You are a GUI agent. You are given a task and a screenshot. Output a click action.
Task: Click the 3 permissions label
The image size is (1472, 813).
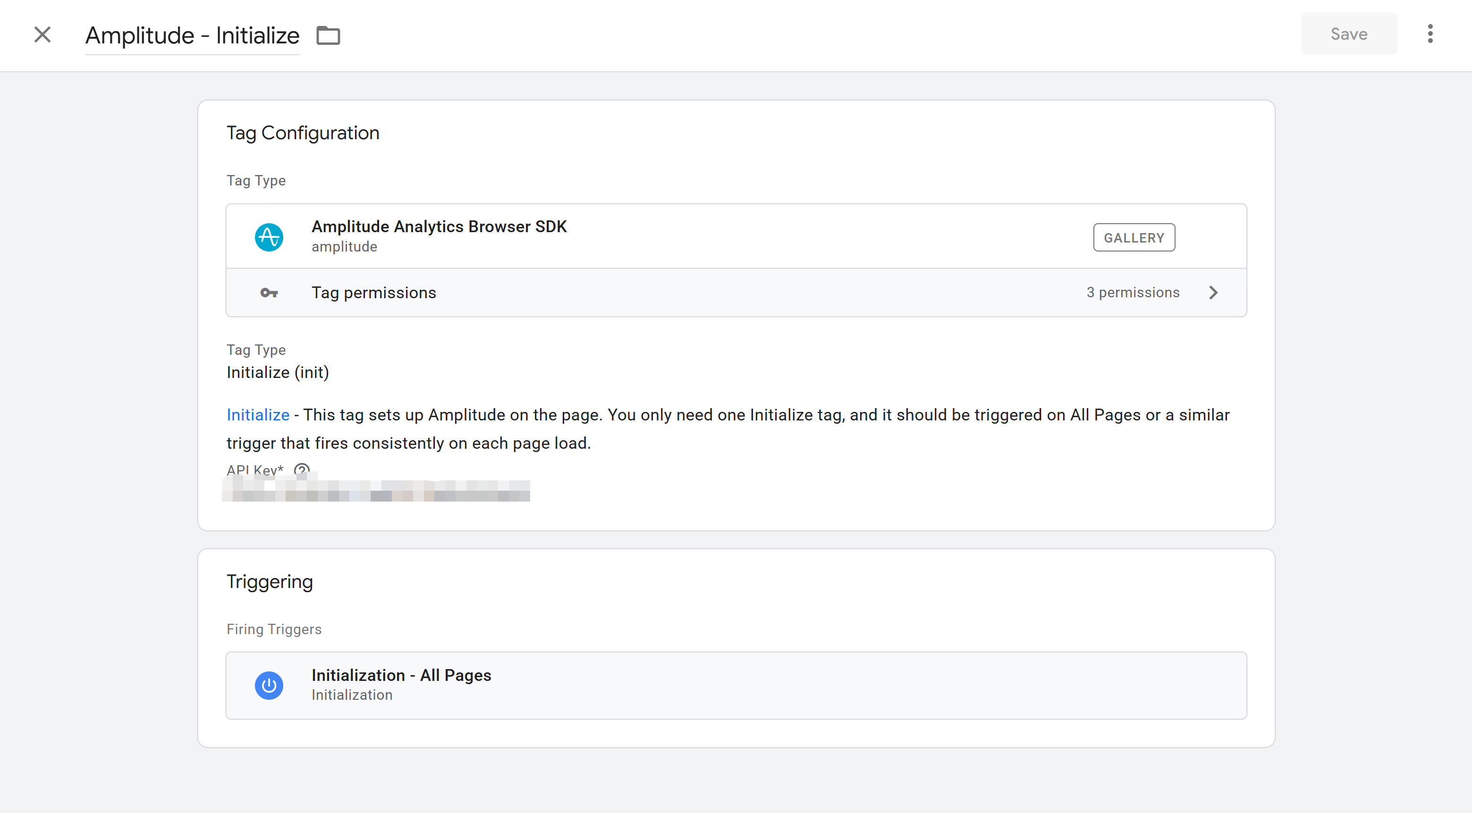click(1133, 293)
